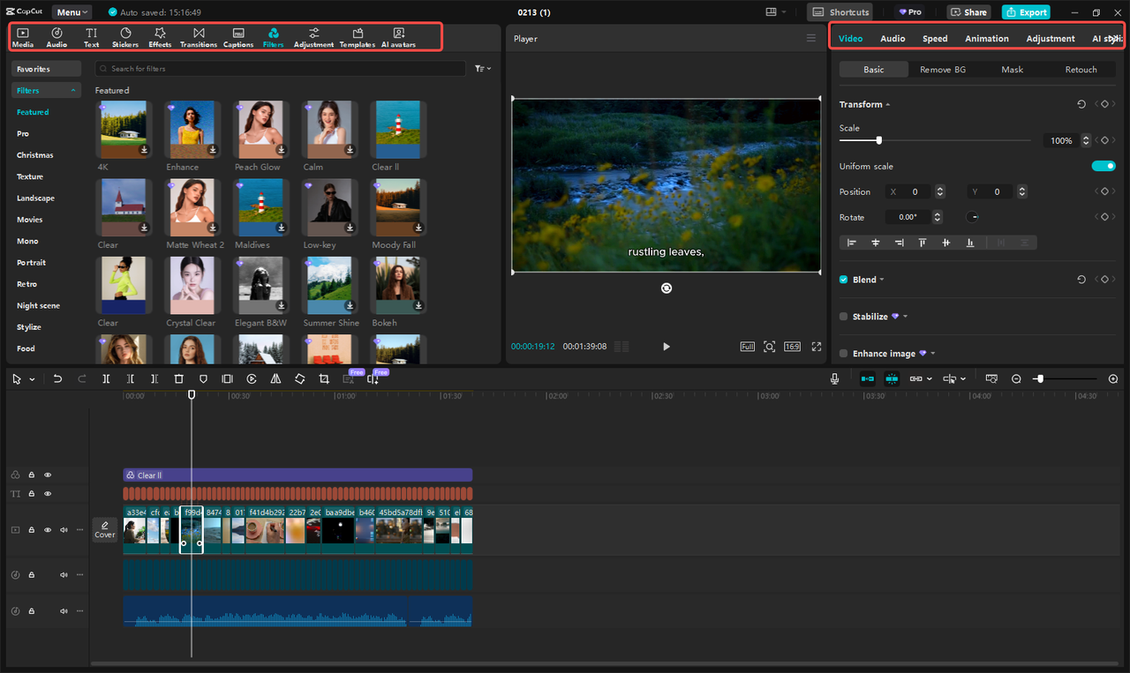Viewport: 1130px width, 673px height.
Task: Disable the Uniform scale toggle
Action: coord(1104,165)
